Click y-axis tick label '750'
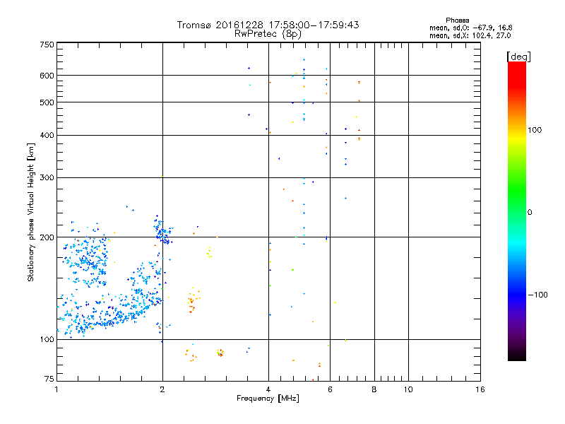Viewport: 565px width, 424px height. pos(47,45)
